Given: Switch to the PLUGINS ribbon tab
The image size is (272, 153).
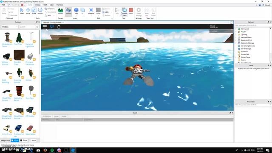Looking at the screenshot, I should pos(59,5).
